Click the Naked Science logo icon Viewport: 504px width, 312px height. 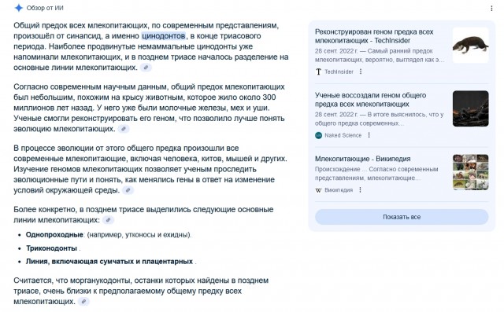[318, 135]
